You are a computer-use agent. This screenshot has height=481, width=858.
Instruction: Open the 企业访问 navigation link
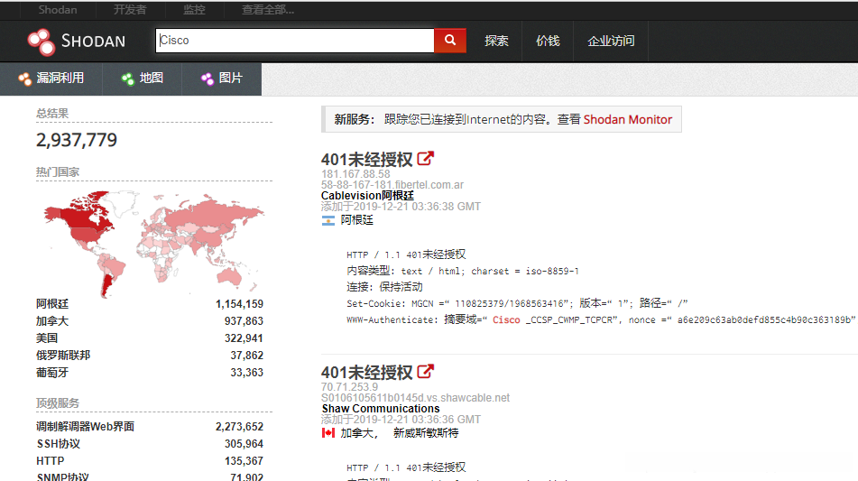611,41
